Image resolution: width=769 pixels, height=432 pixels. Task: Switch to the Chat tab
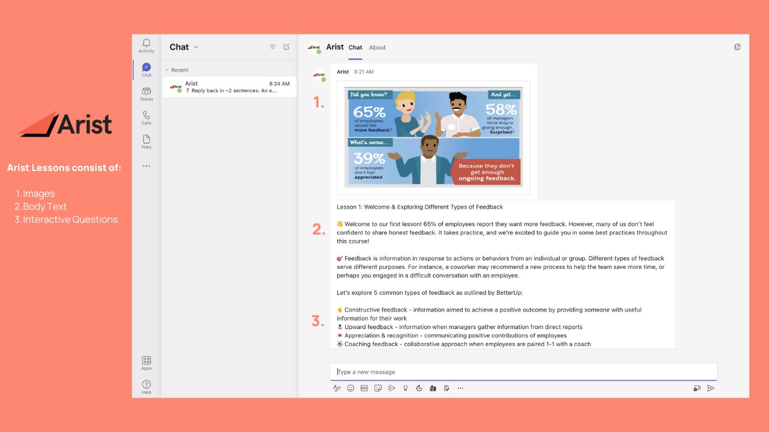[355, 48]
